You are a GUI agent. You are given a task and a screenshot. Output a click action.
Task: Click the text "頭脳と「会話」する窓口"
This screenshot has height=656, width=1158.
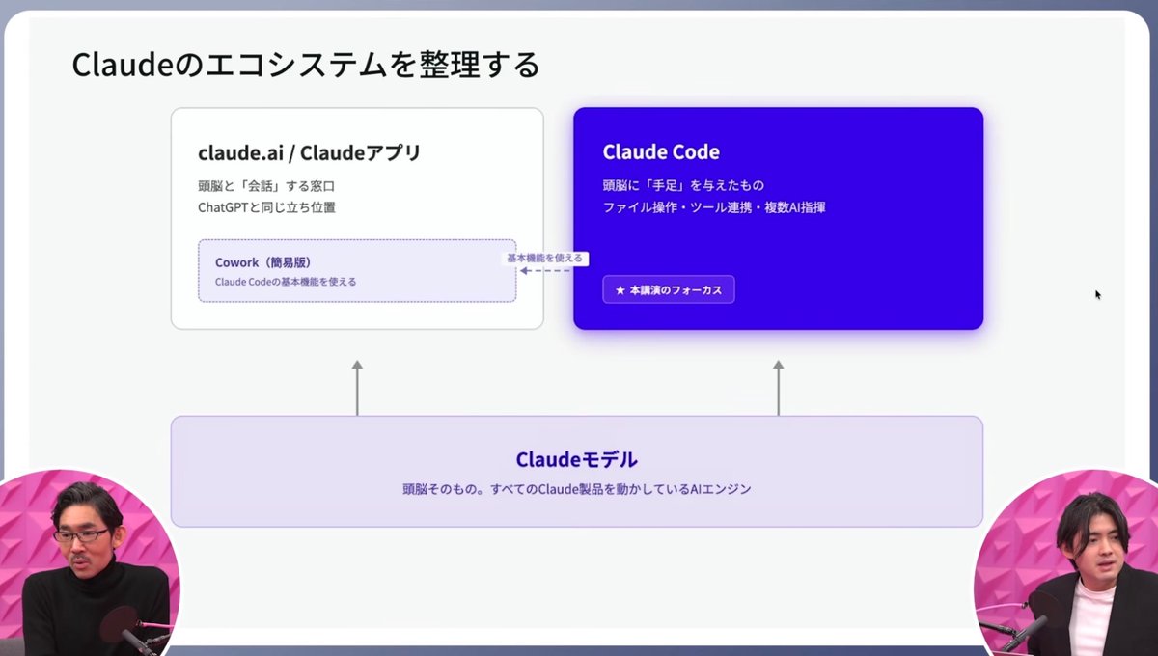pyautogui.click(x=266, y=185)
